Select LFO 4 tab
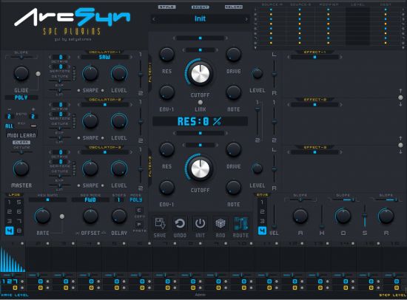Screen dimensions: 407x300 pyautogui.click(x=10, y=231)
